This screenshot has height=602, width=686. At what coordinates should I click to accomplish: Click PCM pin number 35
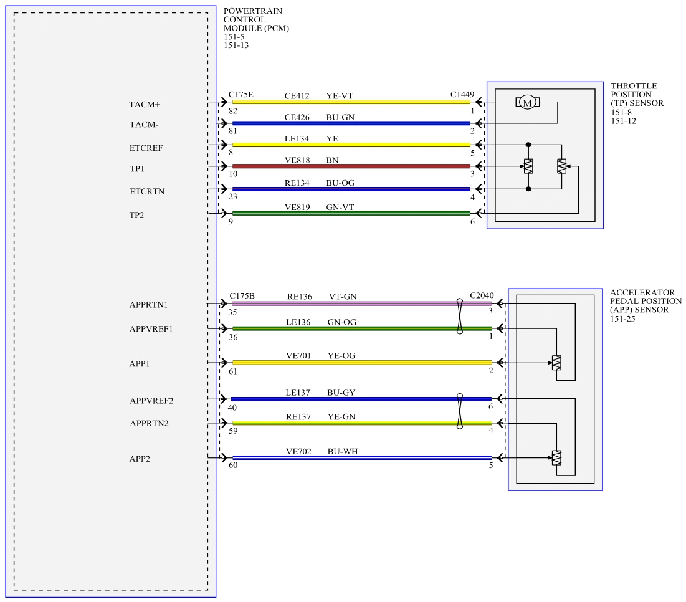click(x=232, y=312)
